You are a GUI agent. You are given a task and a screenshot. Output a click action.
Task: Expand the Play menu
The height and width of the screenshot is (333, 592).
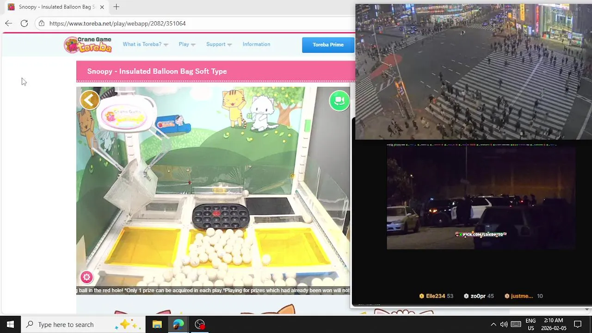tap(187, 44)
